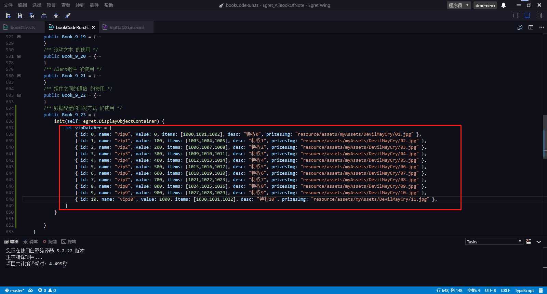Select the bookCodeRun.ts tab
Image resolution: width=547 pixels, height=294 pixels.
(x=72, y=27)
